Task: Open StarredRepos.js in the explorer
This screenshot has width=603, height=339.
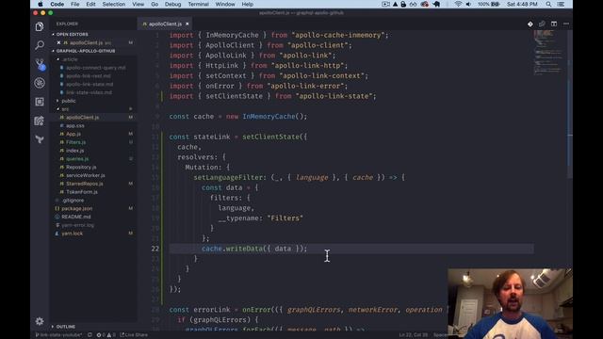Action: (84, 184)
